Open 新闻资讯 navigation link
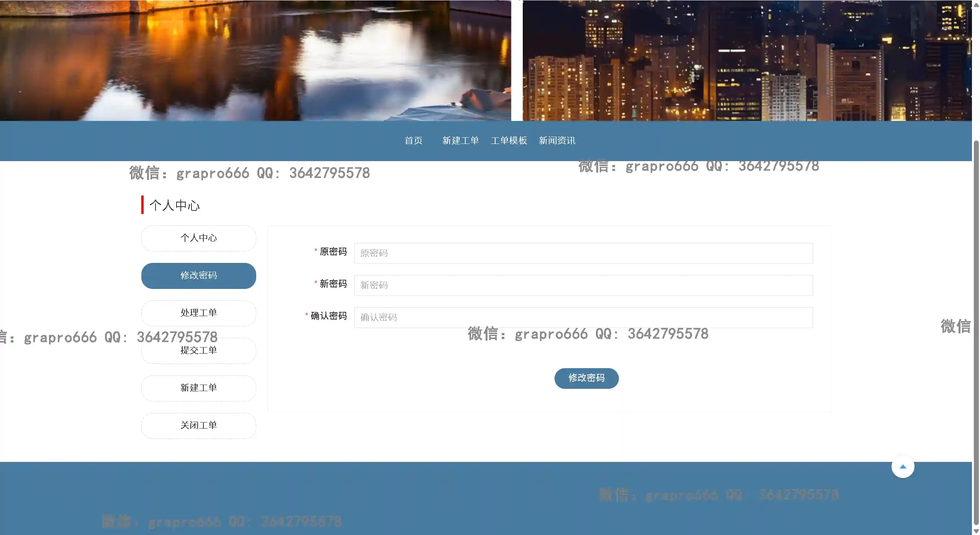The height and width of the screenshot is (535, 980). [x=557, y=140]
